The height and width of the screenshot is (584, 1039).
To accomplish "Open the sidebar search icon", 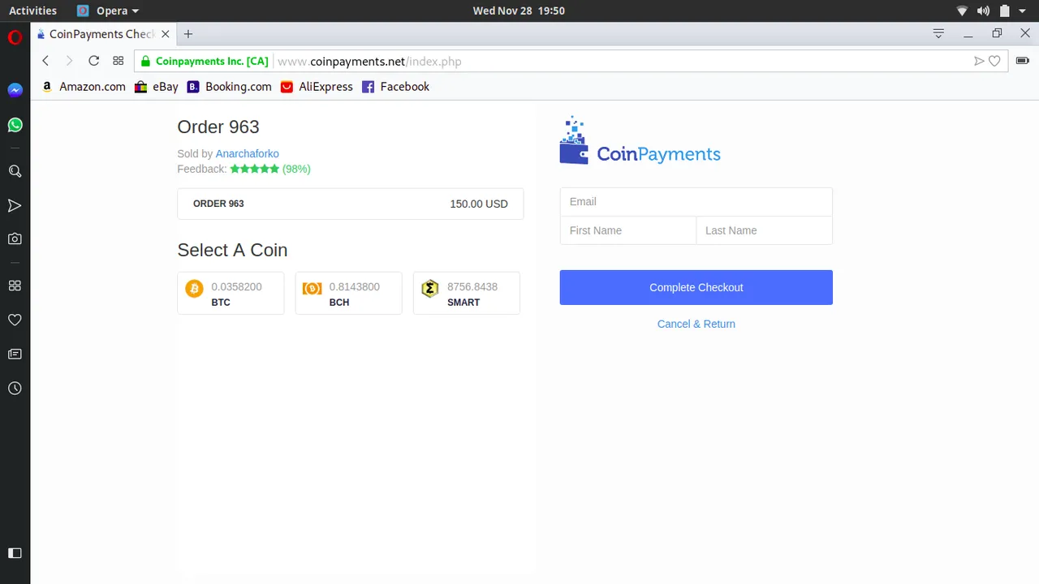I will [15, 171].
